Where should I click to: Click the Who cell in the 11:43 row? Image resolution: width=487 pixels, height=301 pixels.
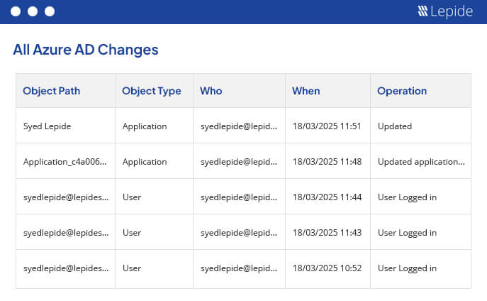click(x=239, y=233)
